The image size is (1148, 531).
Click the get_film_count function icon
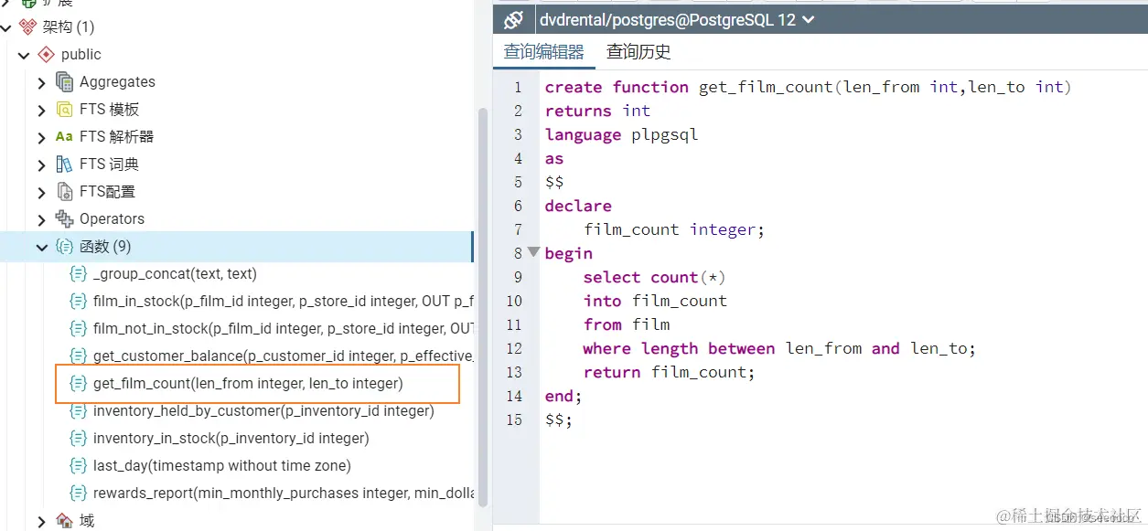coord(79,384)
